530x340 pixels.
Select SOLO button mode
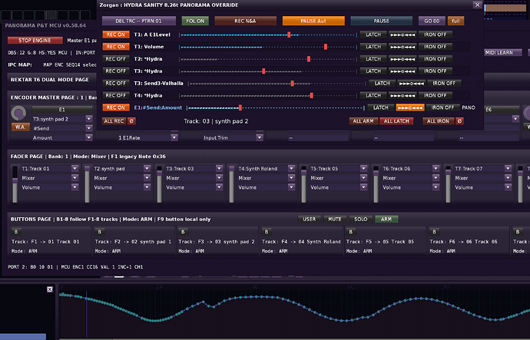[361, 220]
